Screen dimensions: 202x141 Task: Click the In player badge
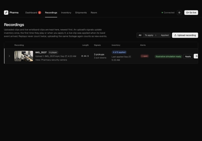click(53, 52)
